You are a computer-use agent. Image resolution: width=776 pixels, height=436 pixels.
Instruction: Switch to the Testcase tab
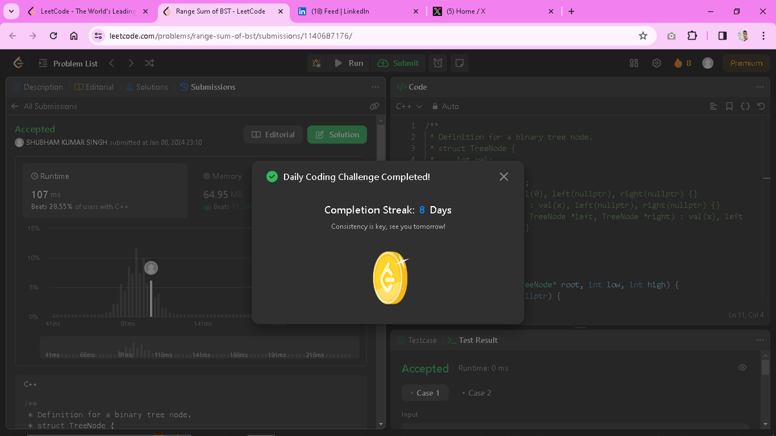(418, 340)
